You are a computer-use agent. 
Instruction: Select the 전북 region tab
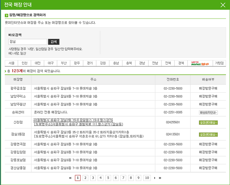(x=168, y=63)
